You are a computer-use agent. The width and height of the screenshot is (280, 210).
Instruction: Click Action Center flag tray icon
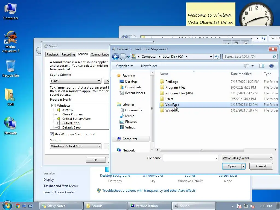click(x=239, y=206)
